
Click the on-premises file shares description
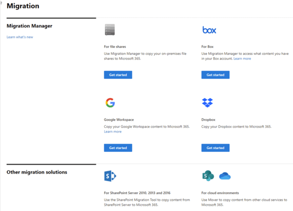pyautogui.click(x=145, y=56)
